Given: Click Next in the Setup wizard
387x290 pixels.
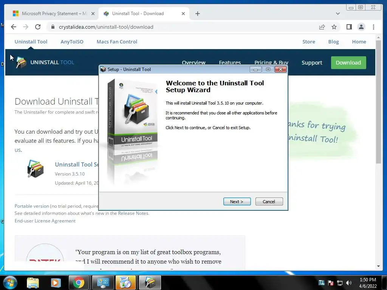Looking at the screenshot, I should click(237, 202).
